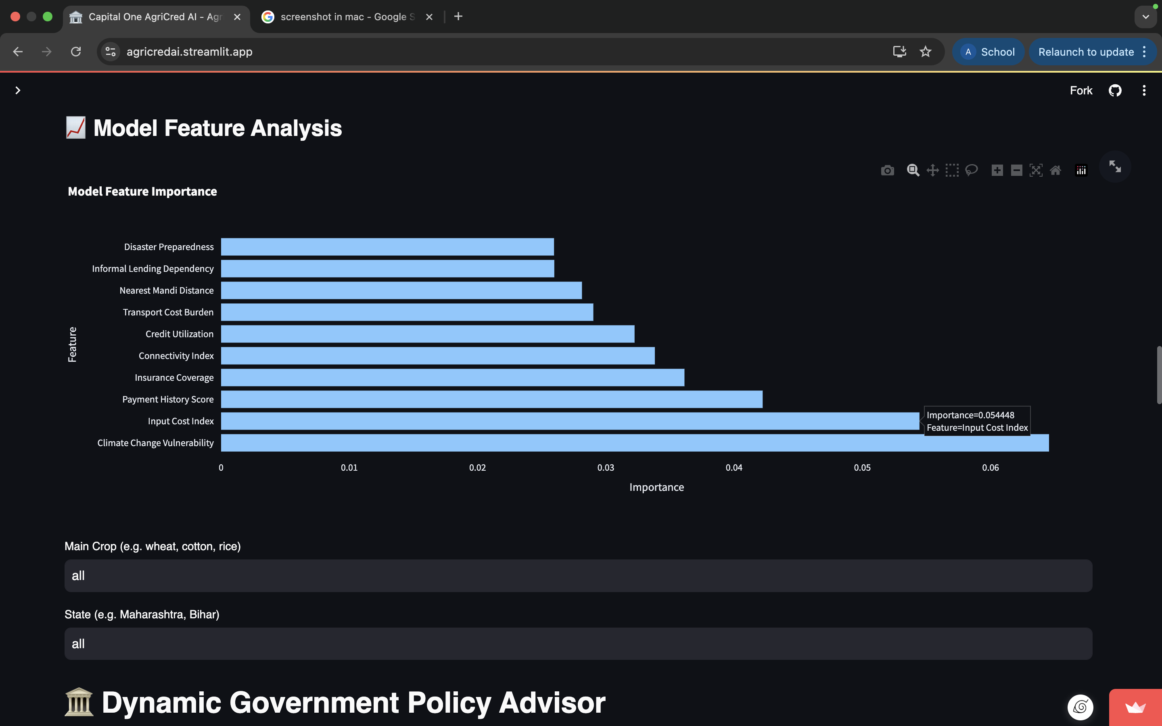
Task: Open Streamlit app three-dot menu
Action: [x=1144, y=90]
